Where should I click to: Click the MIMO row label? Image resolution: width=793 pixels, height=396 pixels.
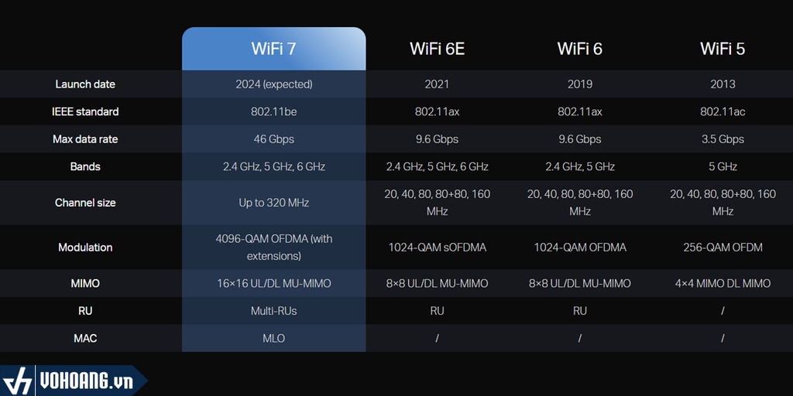pyautogui.click(x=85, y=283)
